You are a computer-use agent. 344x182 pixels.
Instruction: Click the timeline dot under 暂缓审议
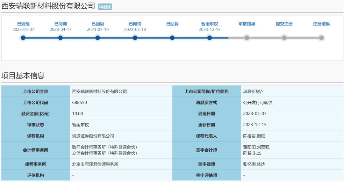210,38
